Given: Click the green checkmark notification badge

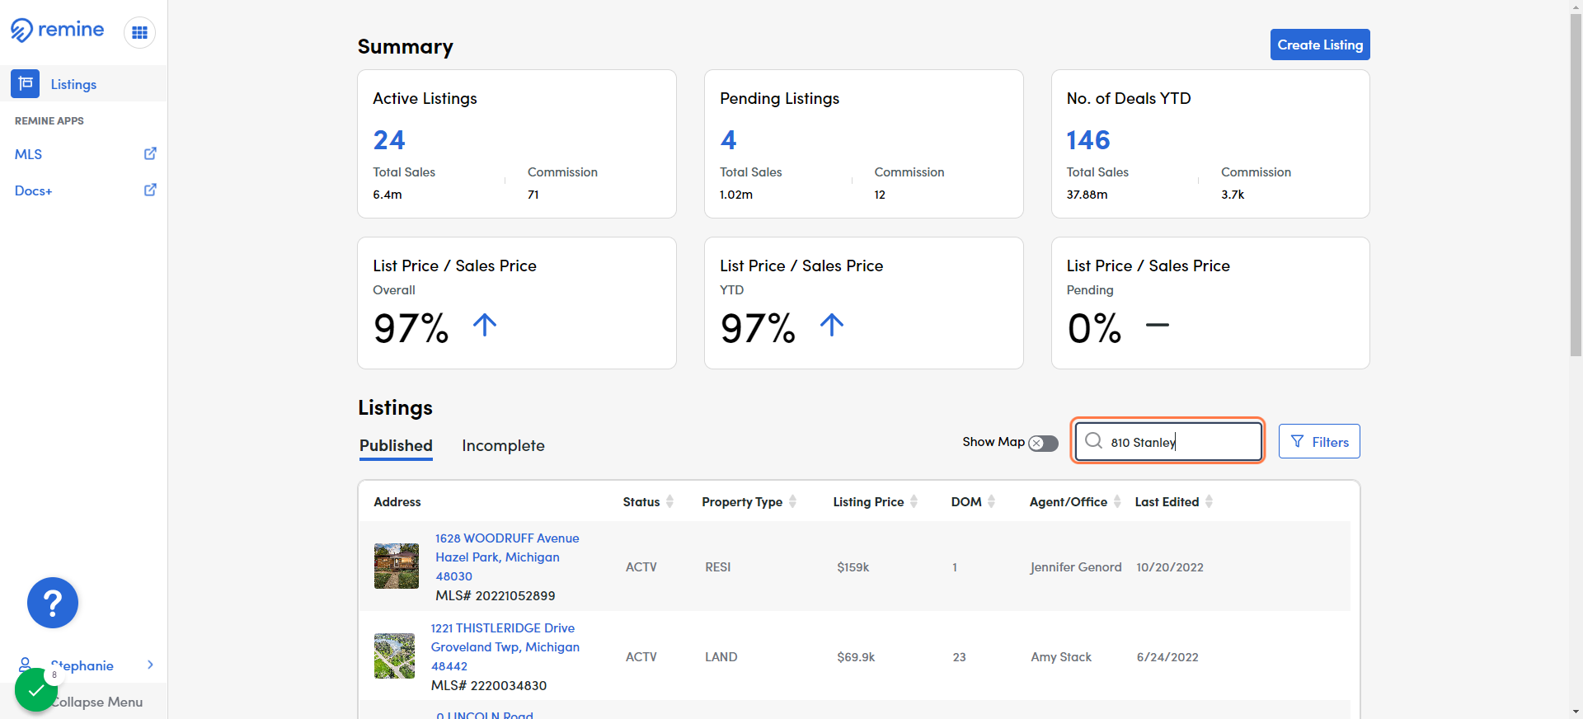Looking at the screenshot, I should coord(36,690).
